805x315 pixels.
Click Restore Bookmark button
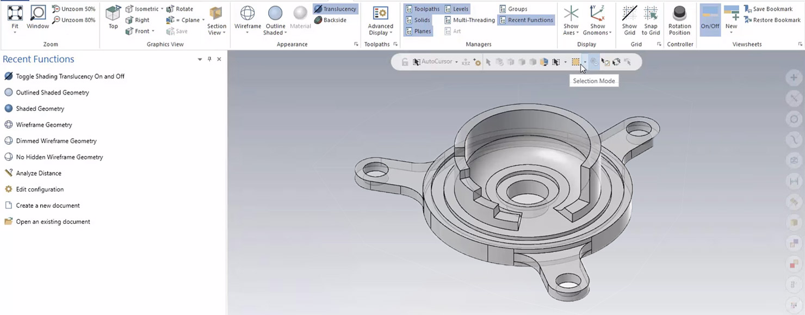tap(771, 20)
